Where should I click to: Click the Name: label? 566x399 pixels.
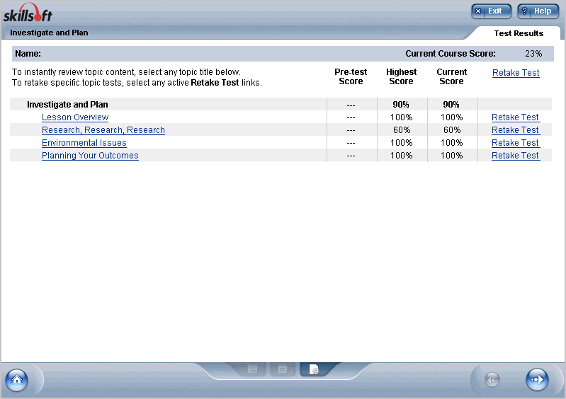click(x=28, y=54)
